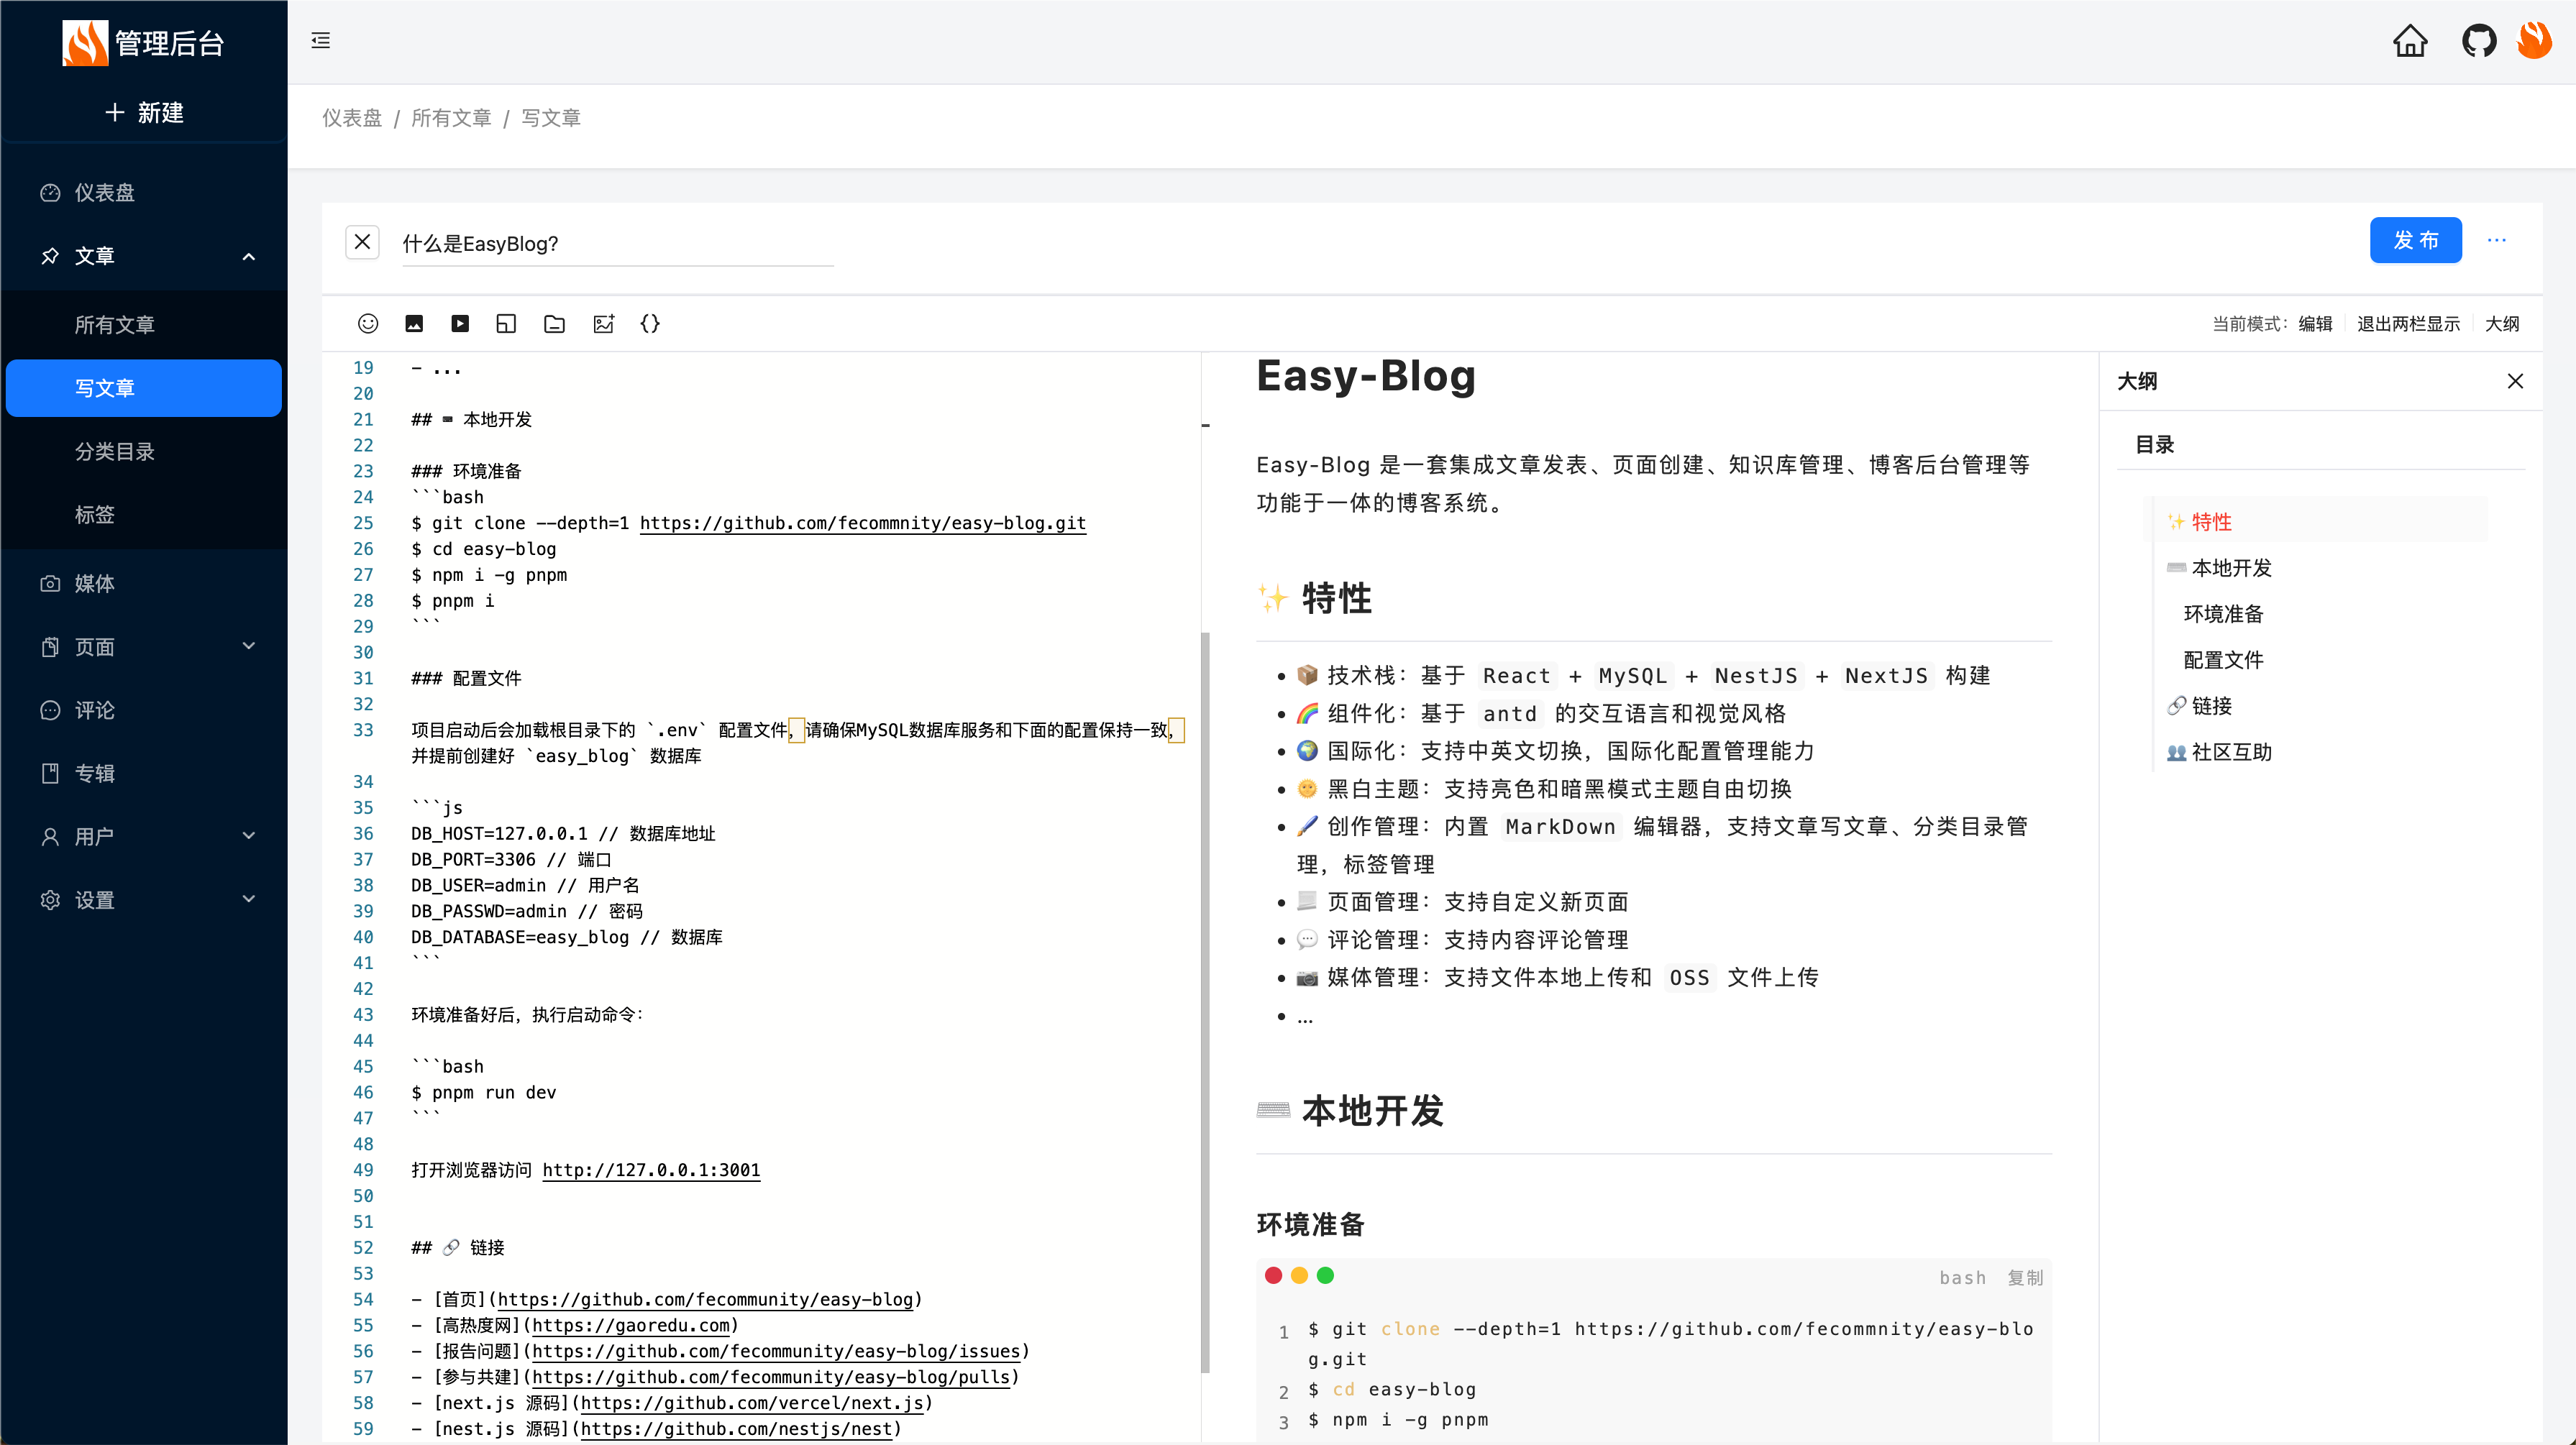Viewport: 2576px width, 1445px height.
Task: Jump to 环境准备 in outline
Action: (x=2223, y=614)
